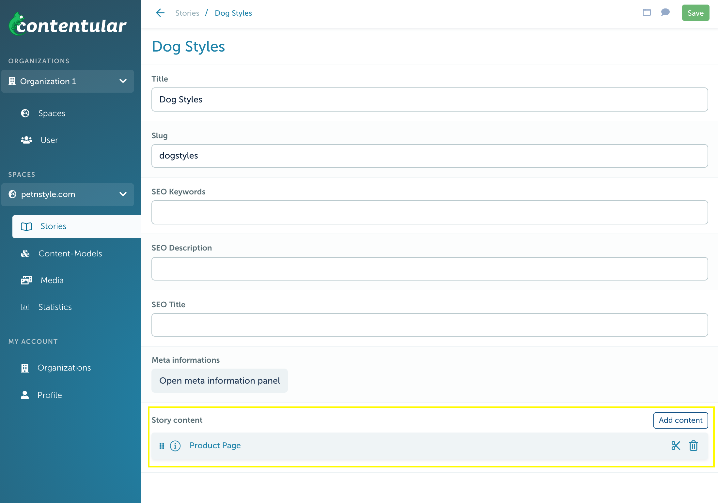Open Content-Models in the sidebar

70,253
